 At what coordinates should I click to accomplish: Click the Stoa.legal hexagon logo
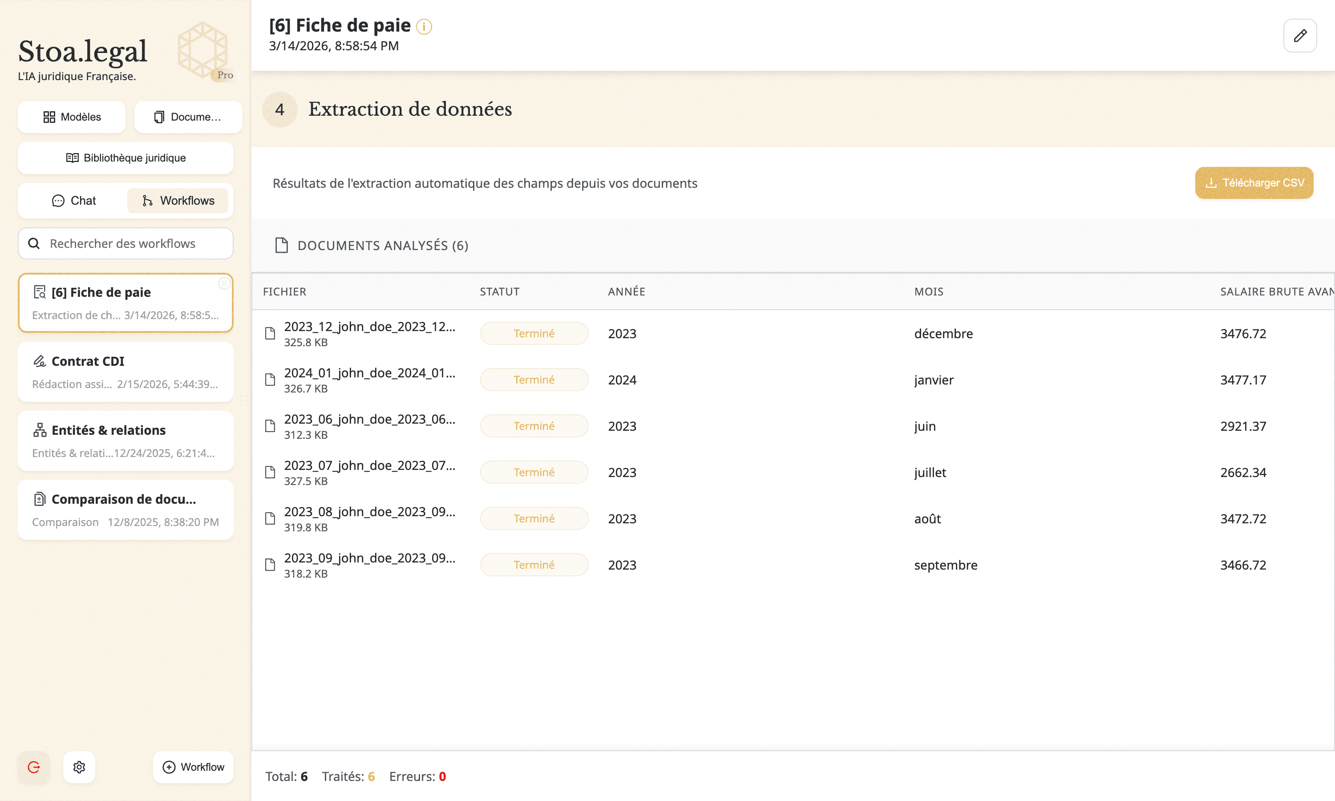pyautogui.click(x=202, y=50)
